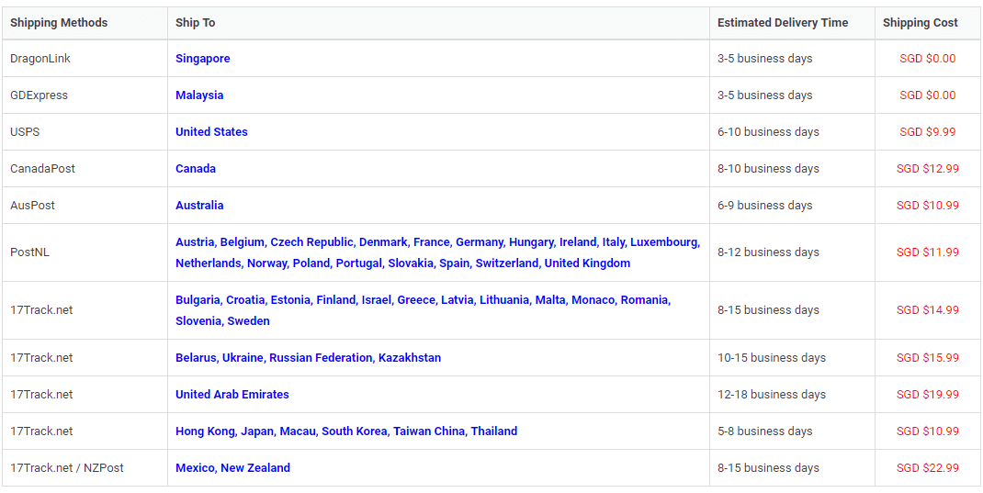
Task: Click the Estimated Delivery Time header
Action: coord(783,23)
